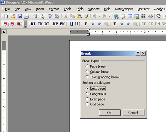Print the document with the printer icon

point(35,16)
